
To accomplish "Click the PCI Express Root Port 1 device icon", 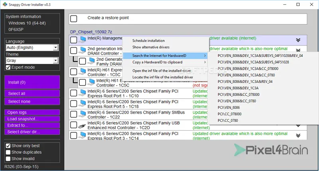I will point(83,93).
